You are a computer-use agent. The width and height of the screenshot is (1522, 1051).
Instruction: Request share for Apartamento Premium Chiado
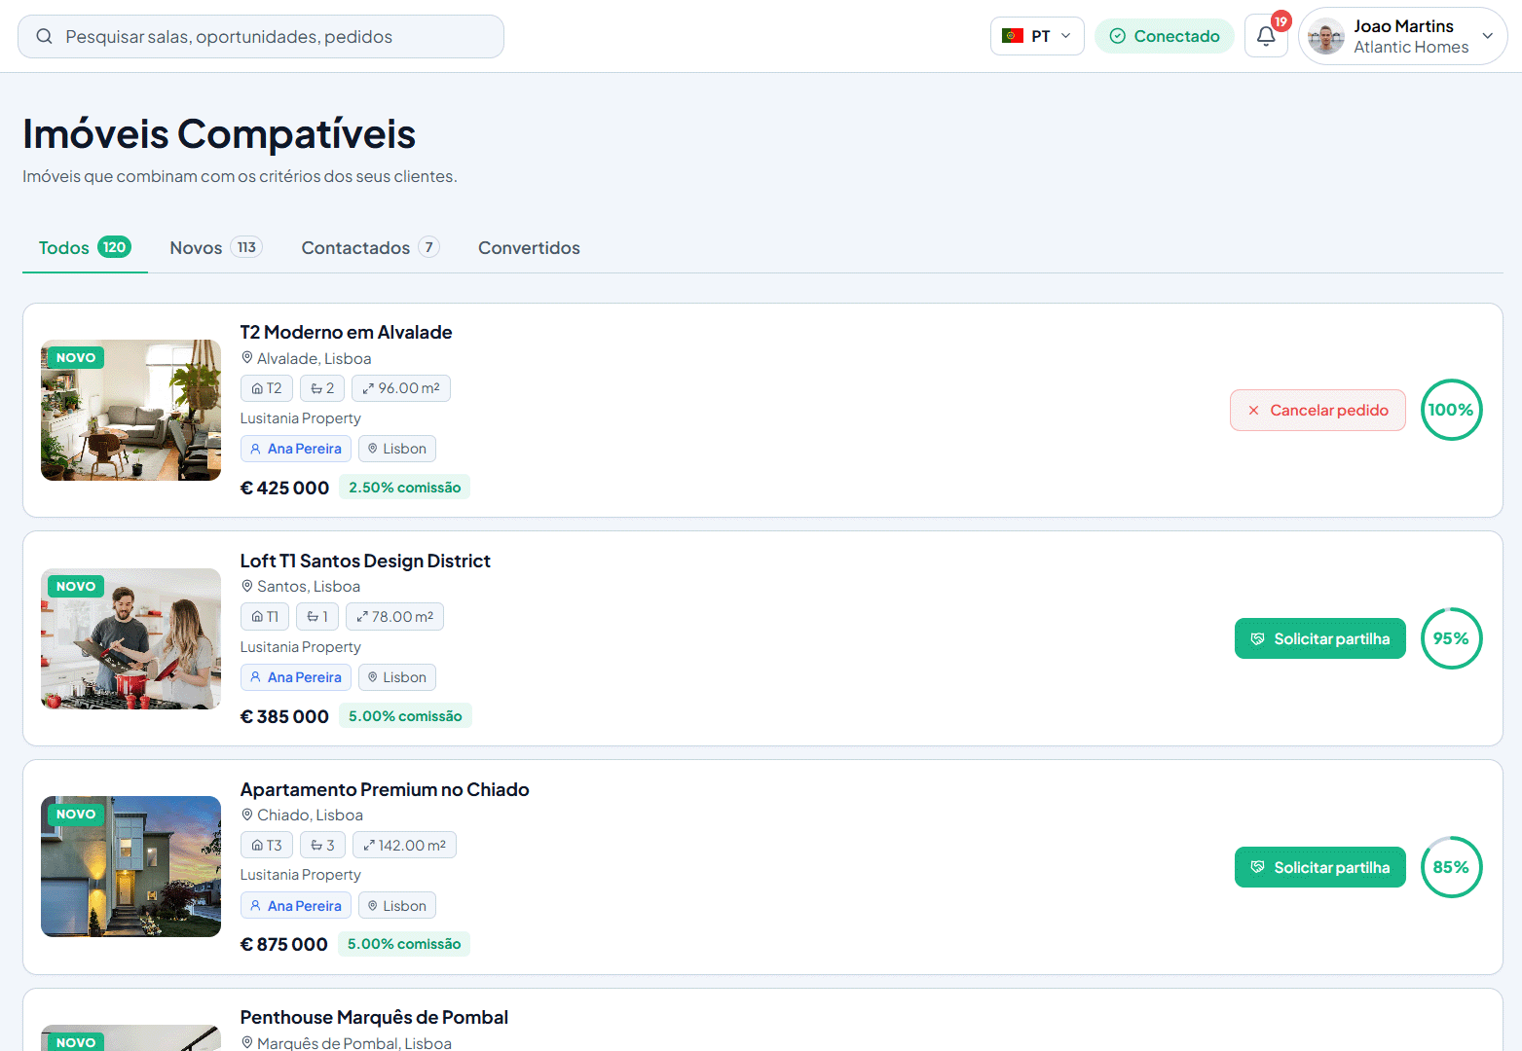tap(1319, 867)
